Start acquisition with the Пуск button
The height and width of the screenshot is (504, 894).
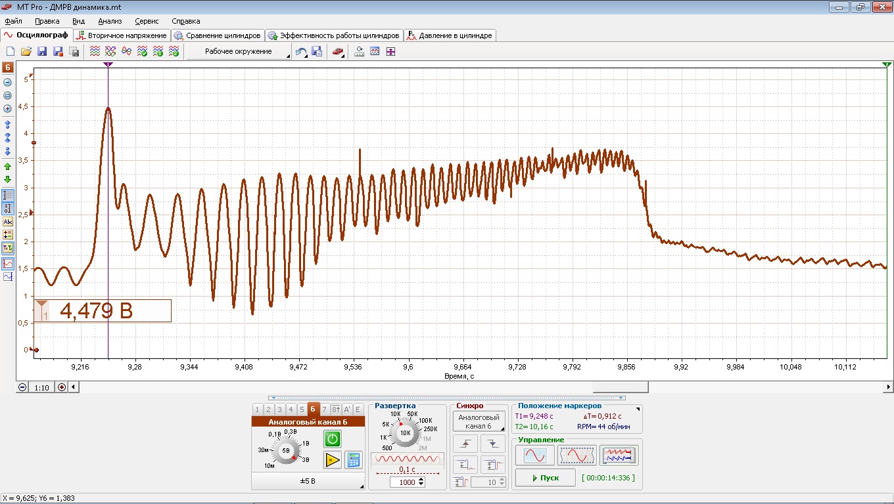[x=546, y=478]
